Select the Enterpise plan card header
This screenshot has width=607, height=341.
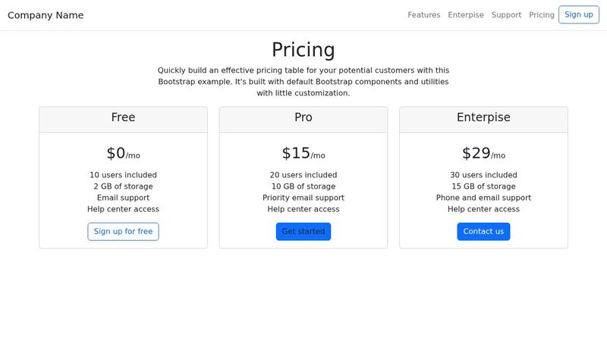pyautogui.click(x=483, y=118)
